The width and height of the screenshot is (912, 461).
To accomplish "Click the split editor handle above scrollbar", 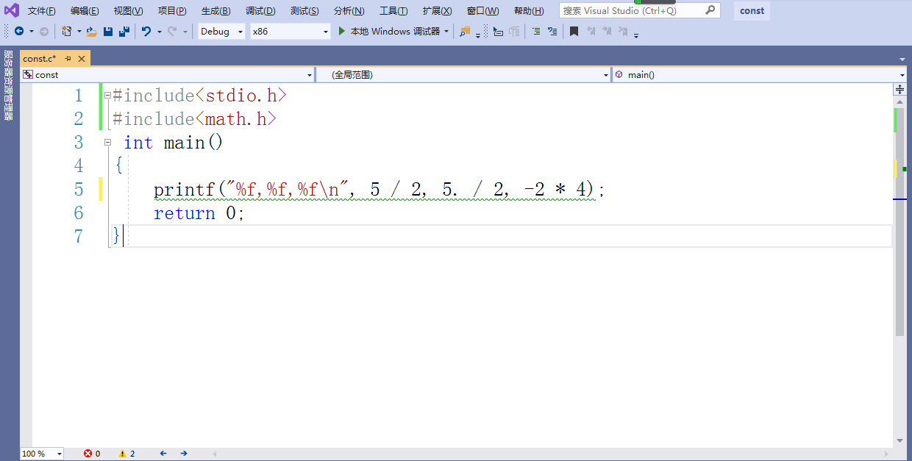I will point(899,89).
